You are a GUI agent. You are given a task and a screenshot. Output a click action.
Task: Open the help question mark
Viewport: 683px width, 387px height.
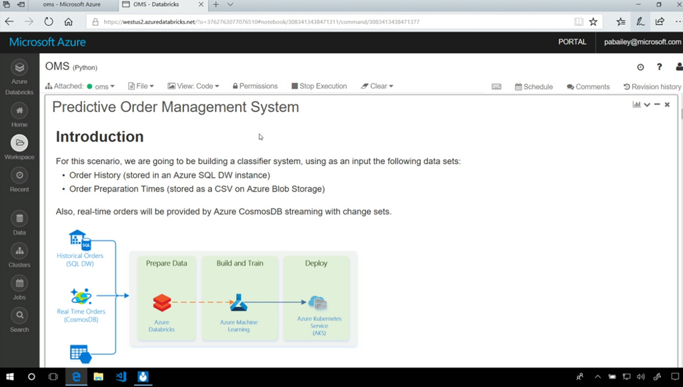tap(659, 67)
